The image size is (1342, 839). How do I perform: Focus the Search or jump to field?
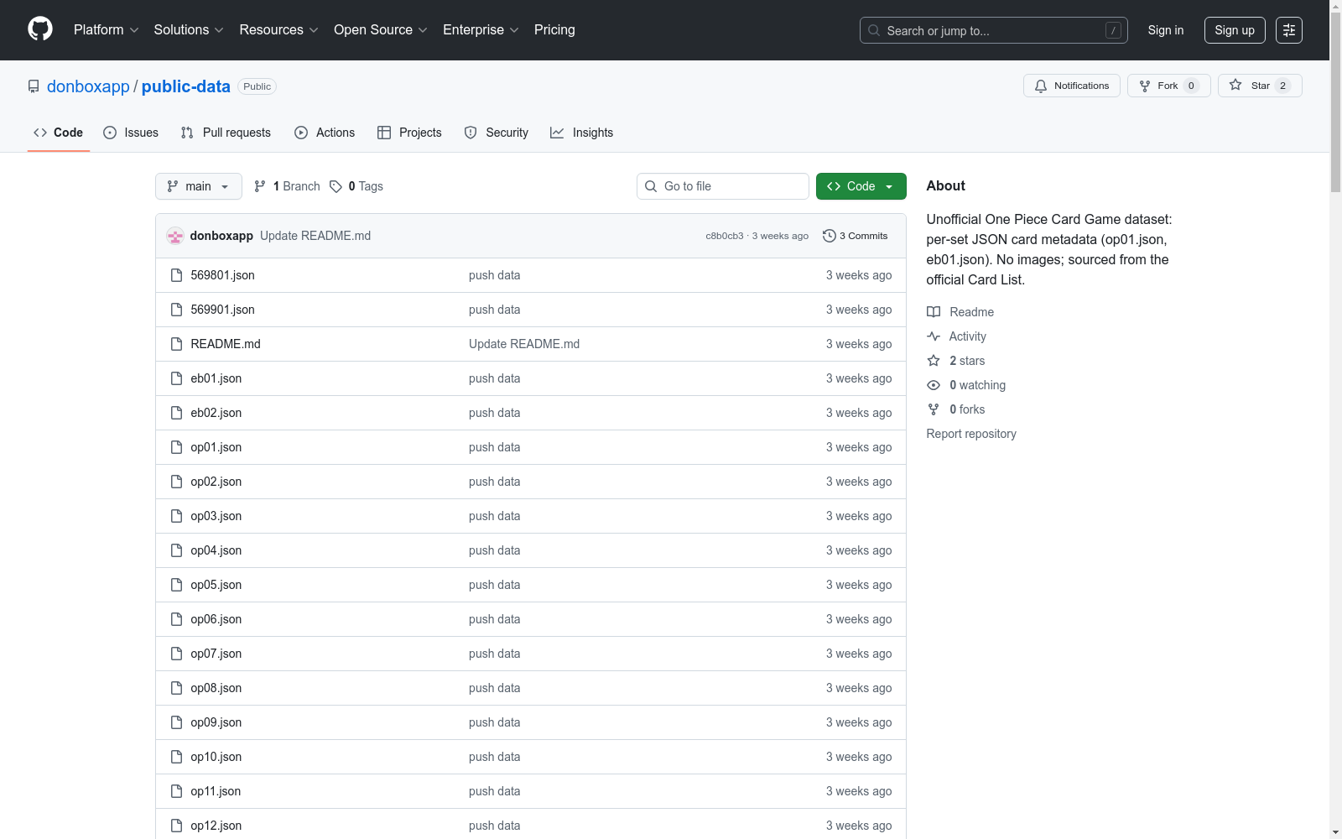[x=993, y=30]
